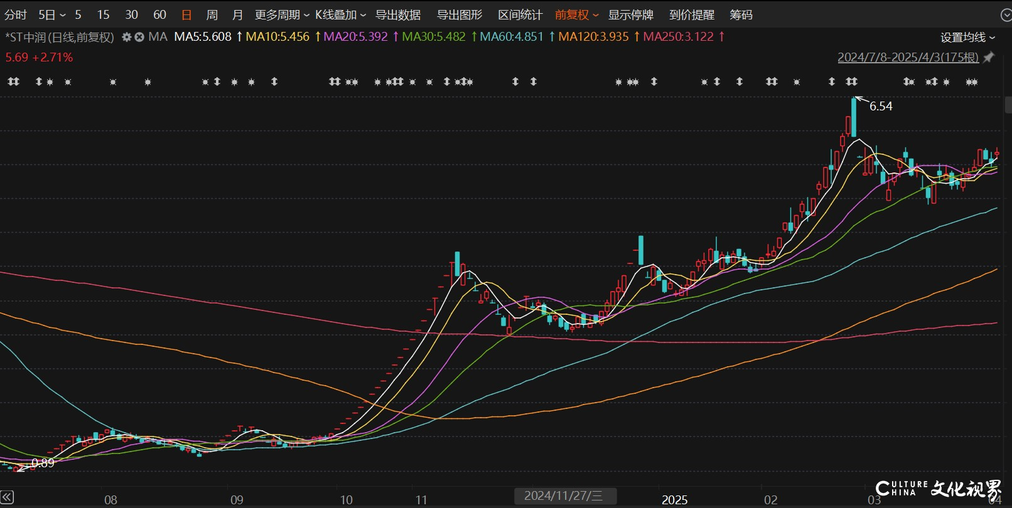The height and width of the screenshot is (508, 1012).
Task: Select the 周 weekly period
Action: (x=212, y=14)
